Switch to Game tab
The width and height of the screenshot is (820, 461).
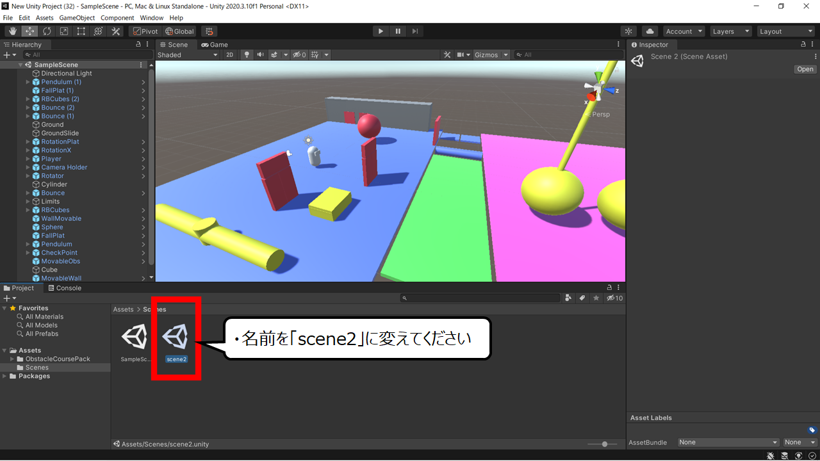click(214, 45)
